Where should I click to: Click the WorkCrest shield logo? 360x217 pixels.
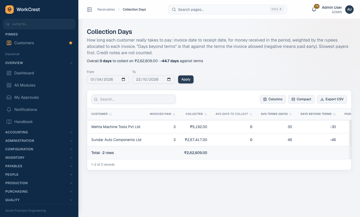[x=10, y=10]
